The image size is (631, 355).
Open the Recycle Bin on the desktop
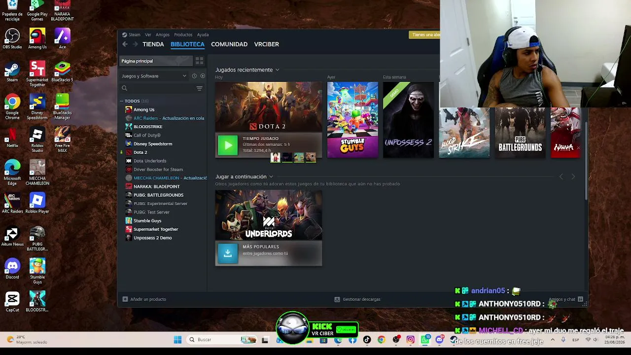(12, 11)
